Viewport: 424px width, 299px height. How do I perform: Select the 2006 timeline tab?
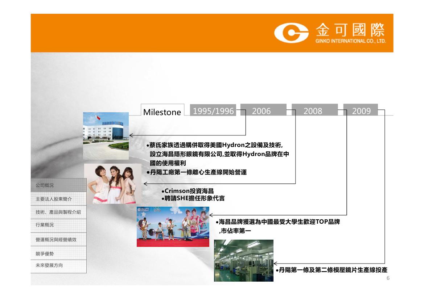(263, 110)
